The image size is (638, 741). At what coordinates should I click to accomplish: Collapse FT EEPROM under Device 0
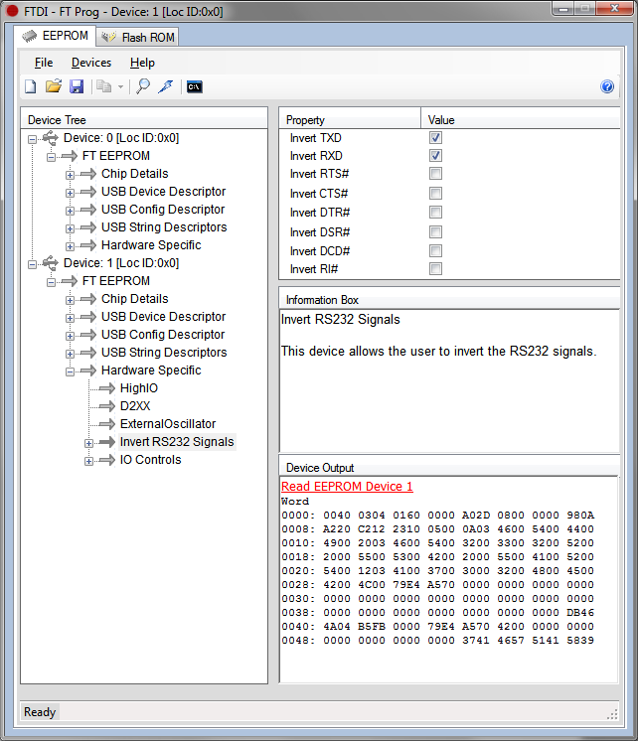pyautogui.click(x=51, y=157)
